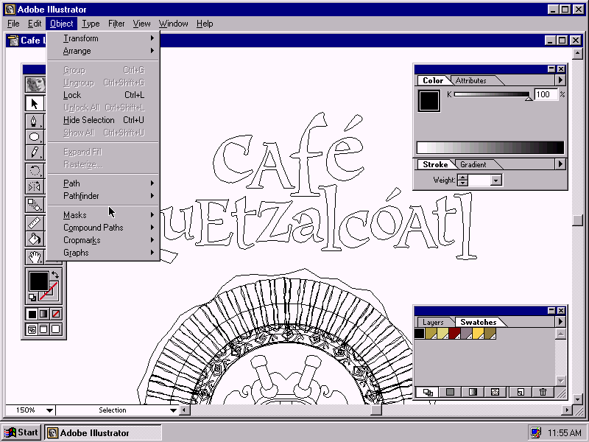Screen dimensions: 589x442
Task: Click the None button in toolbox
Action: point(56,314)
